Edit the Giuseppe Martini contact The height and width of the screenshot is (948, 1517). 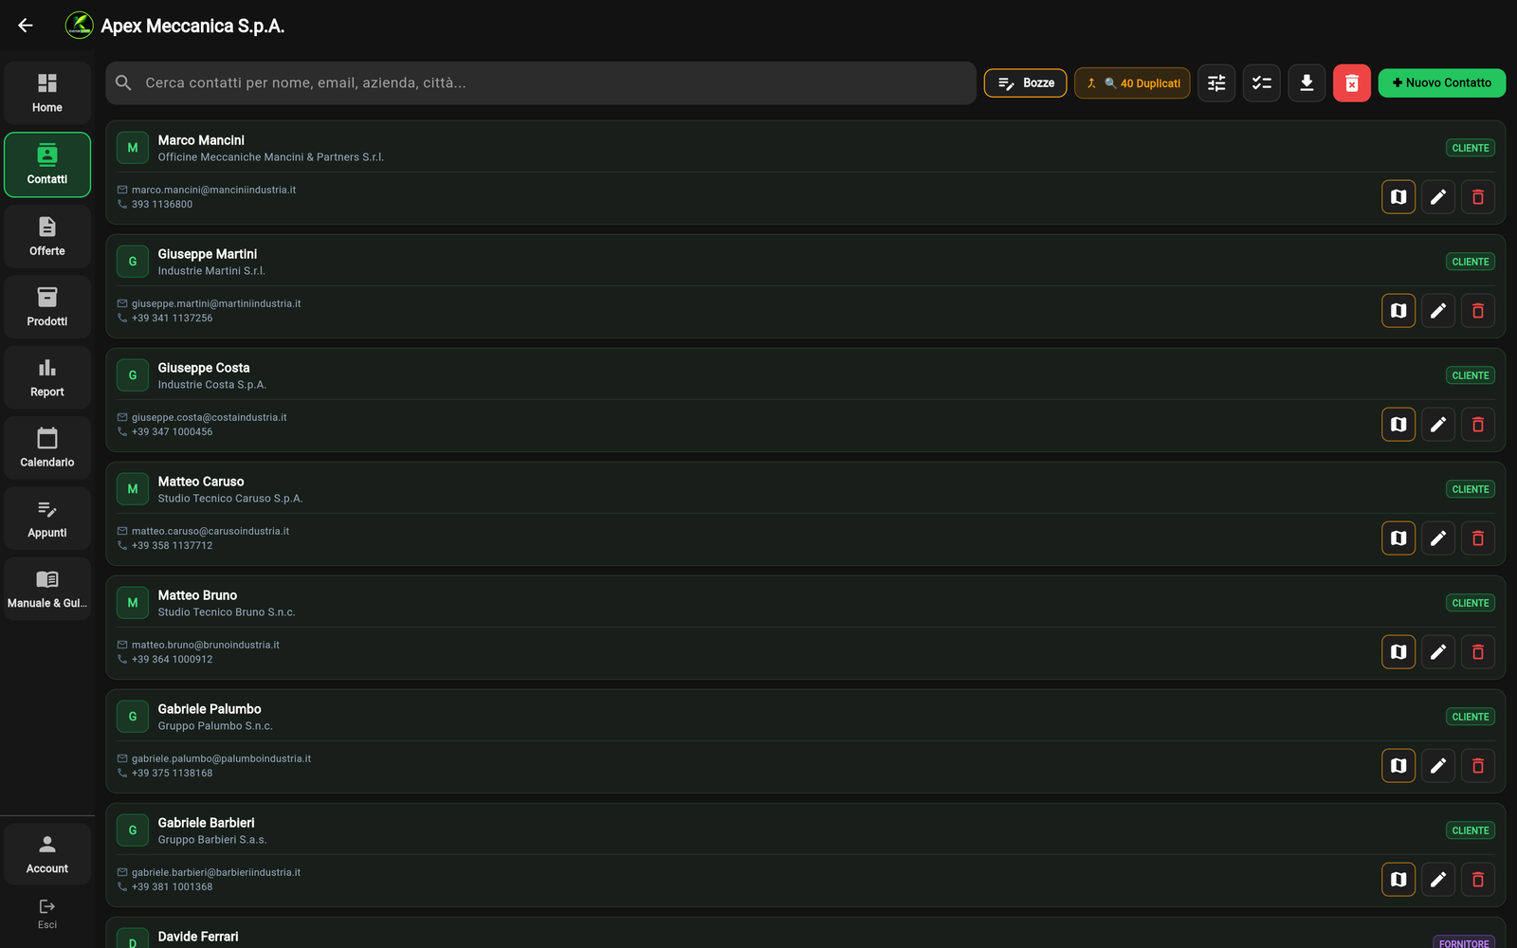[x=1438, y=311]
